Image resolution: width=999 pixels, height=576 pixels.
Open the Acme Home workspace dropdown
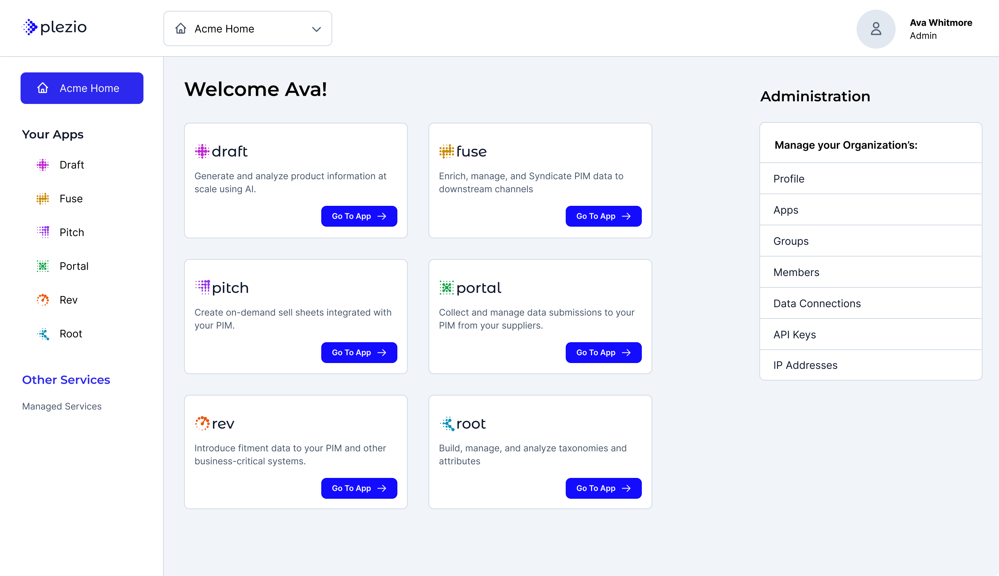click(x=247, y=29)
